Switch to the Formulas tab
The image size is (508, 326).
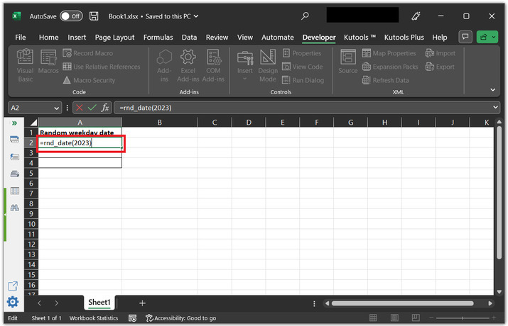click(x=158, y=38)
